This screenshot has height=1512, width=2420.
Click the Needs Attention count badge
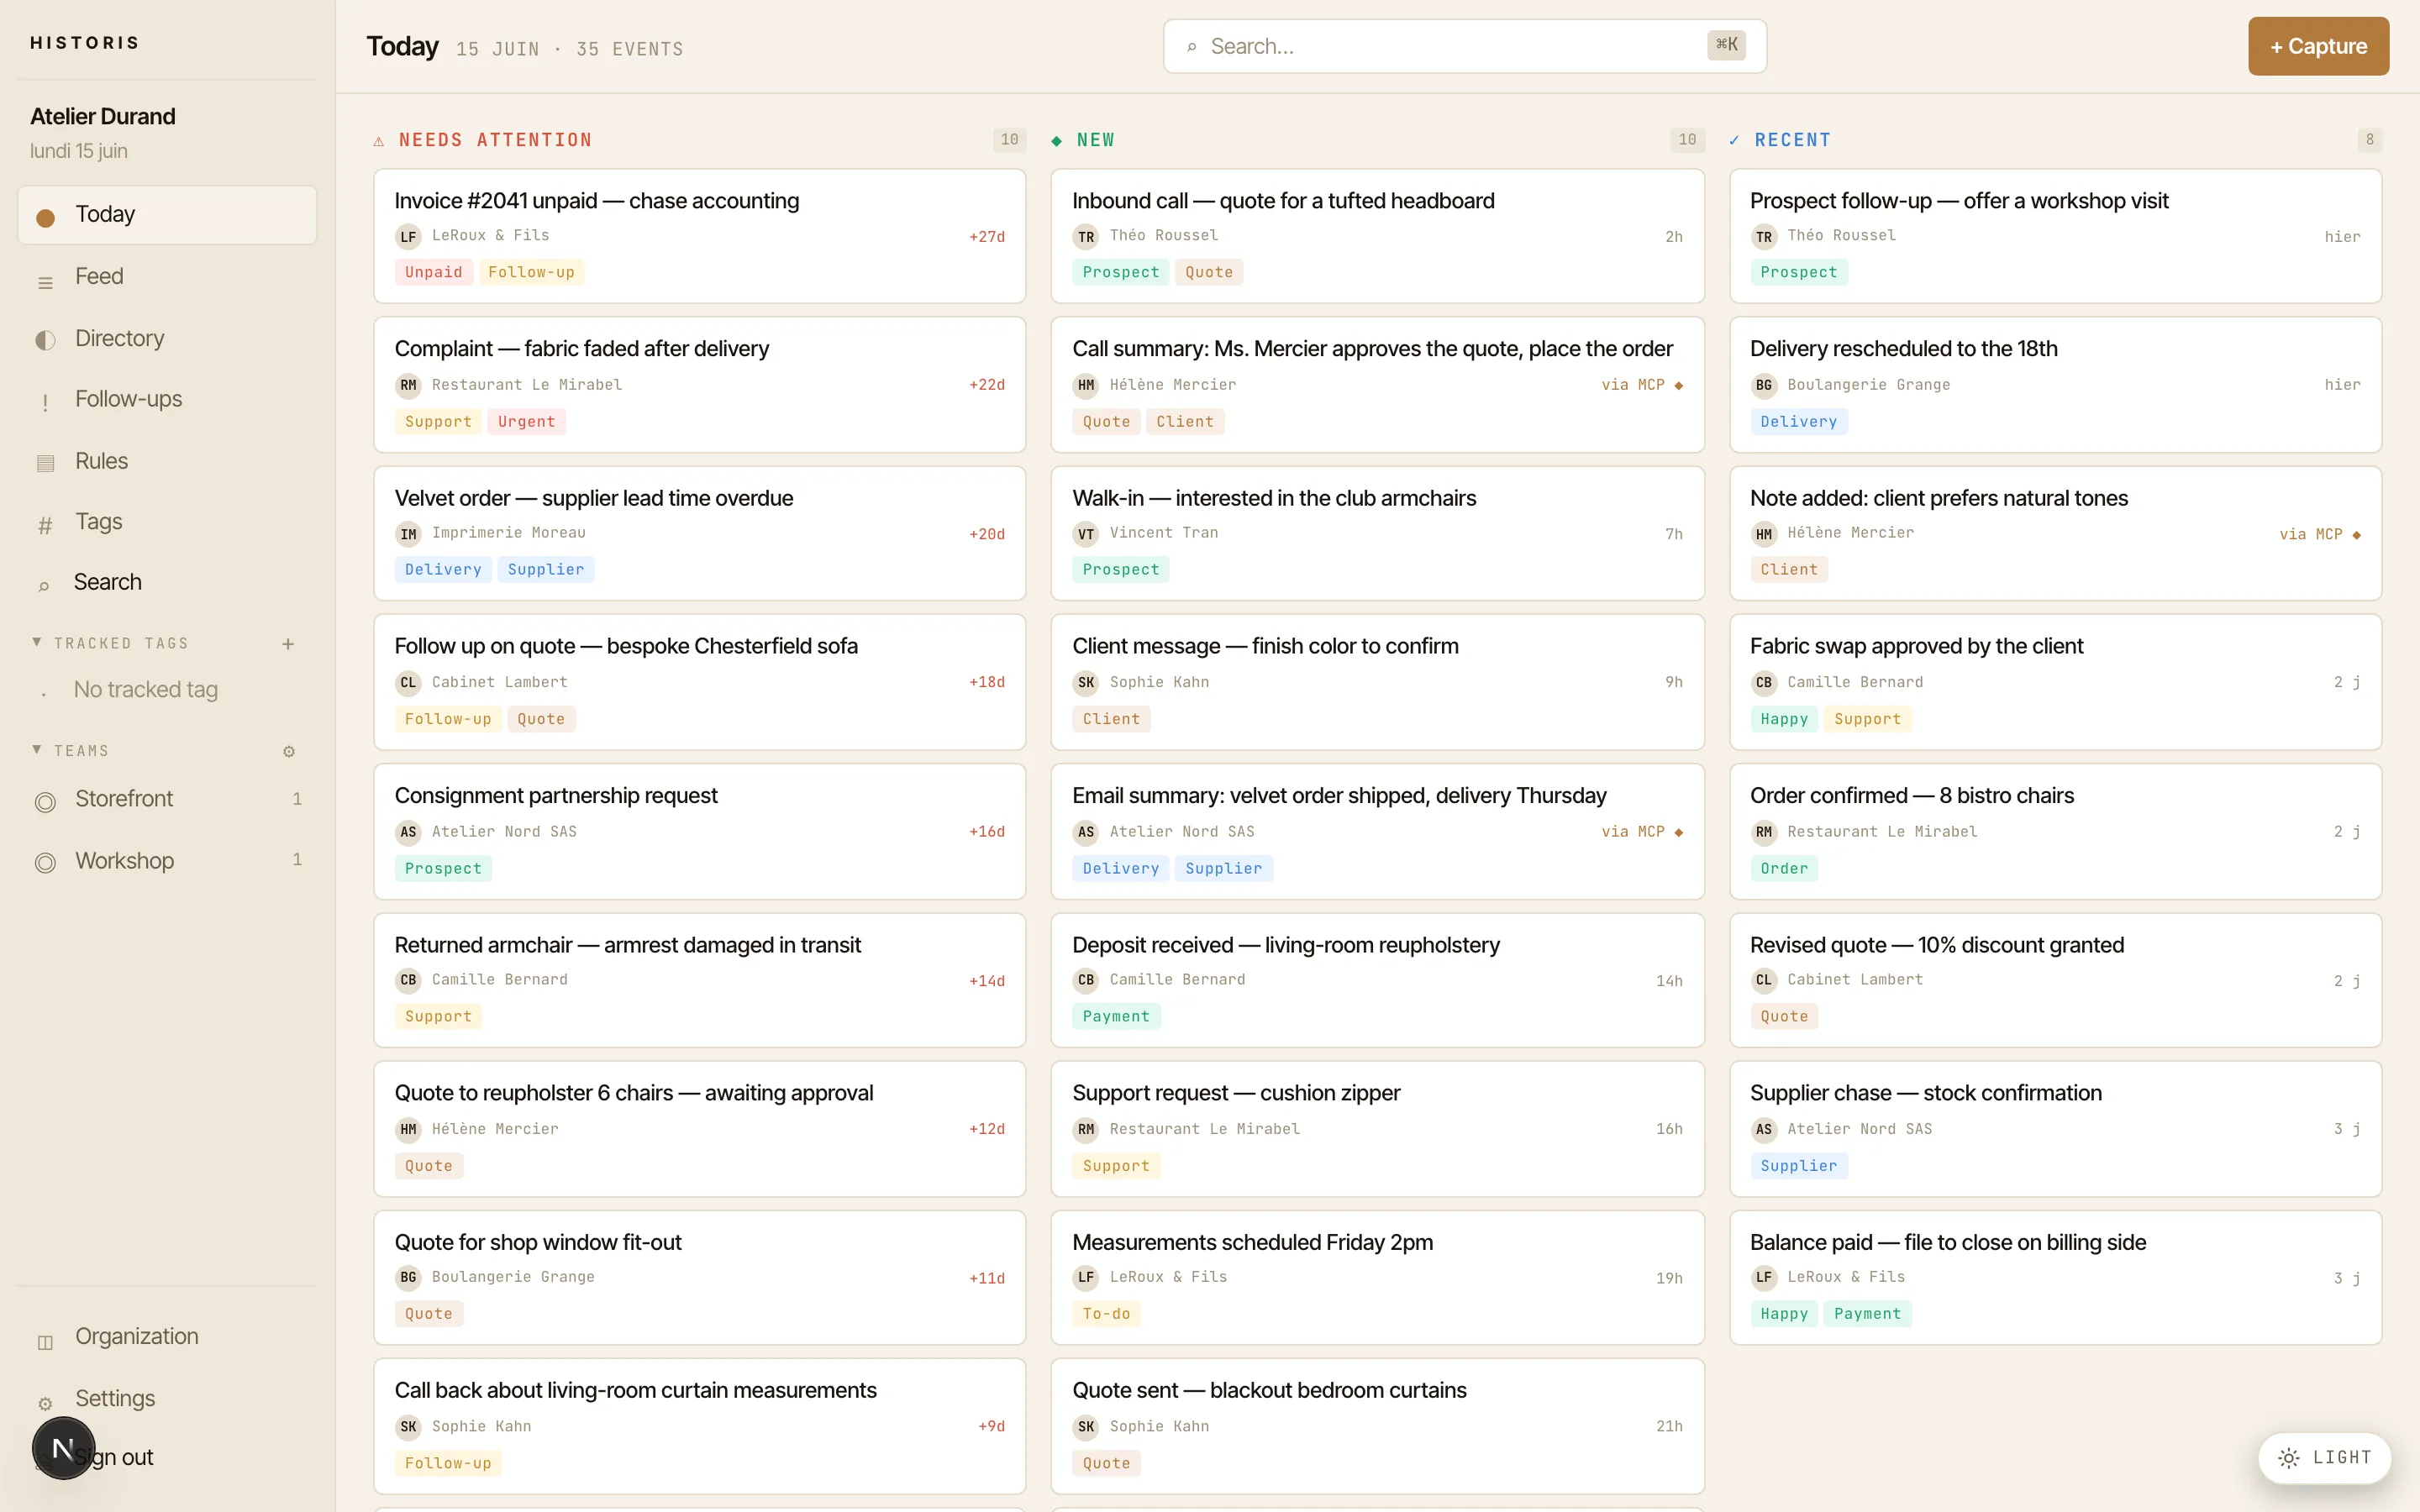(1010, 140)
